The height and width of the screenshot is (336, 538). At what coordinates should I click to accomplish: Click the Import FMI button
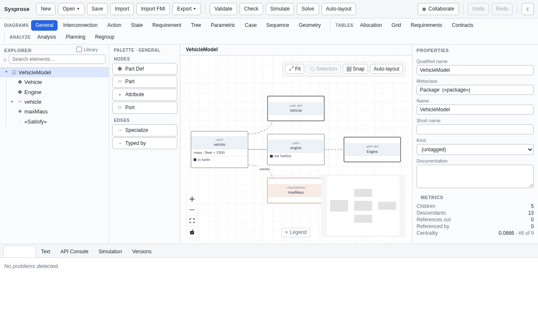(x=153, y=9)
